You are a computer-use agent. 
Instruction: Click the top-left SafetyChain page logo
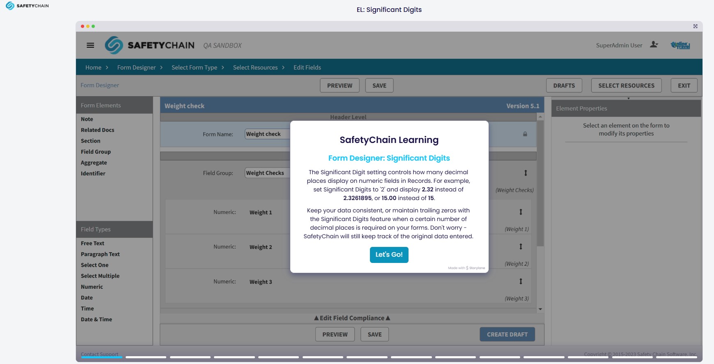coord(27,6)
